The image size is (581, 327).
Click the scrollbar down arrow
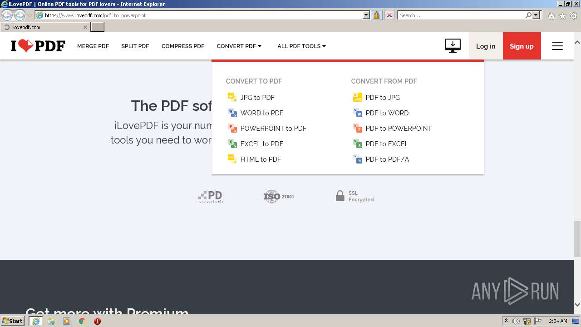click(x=577, y=304)
